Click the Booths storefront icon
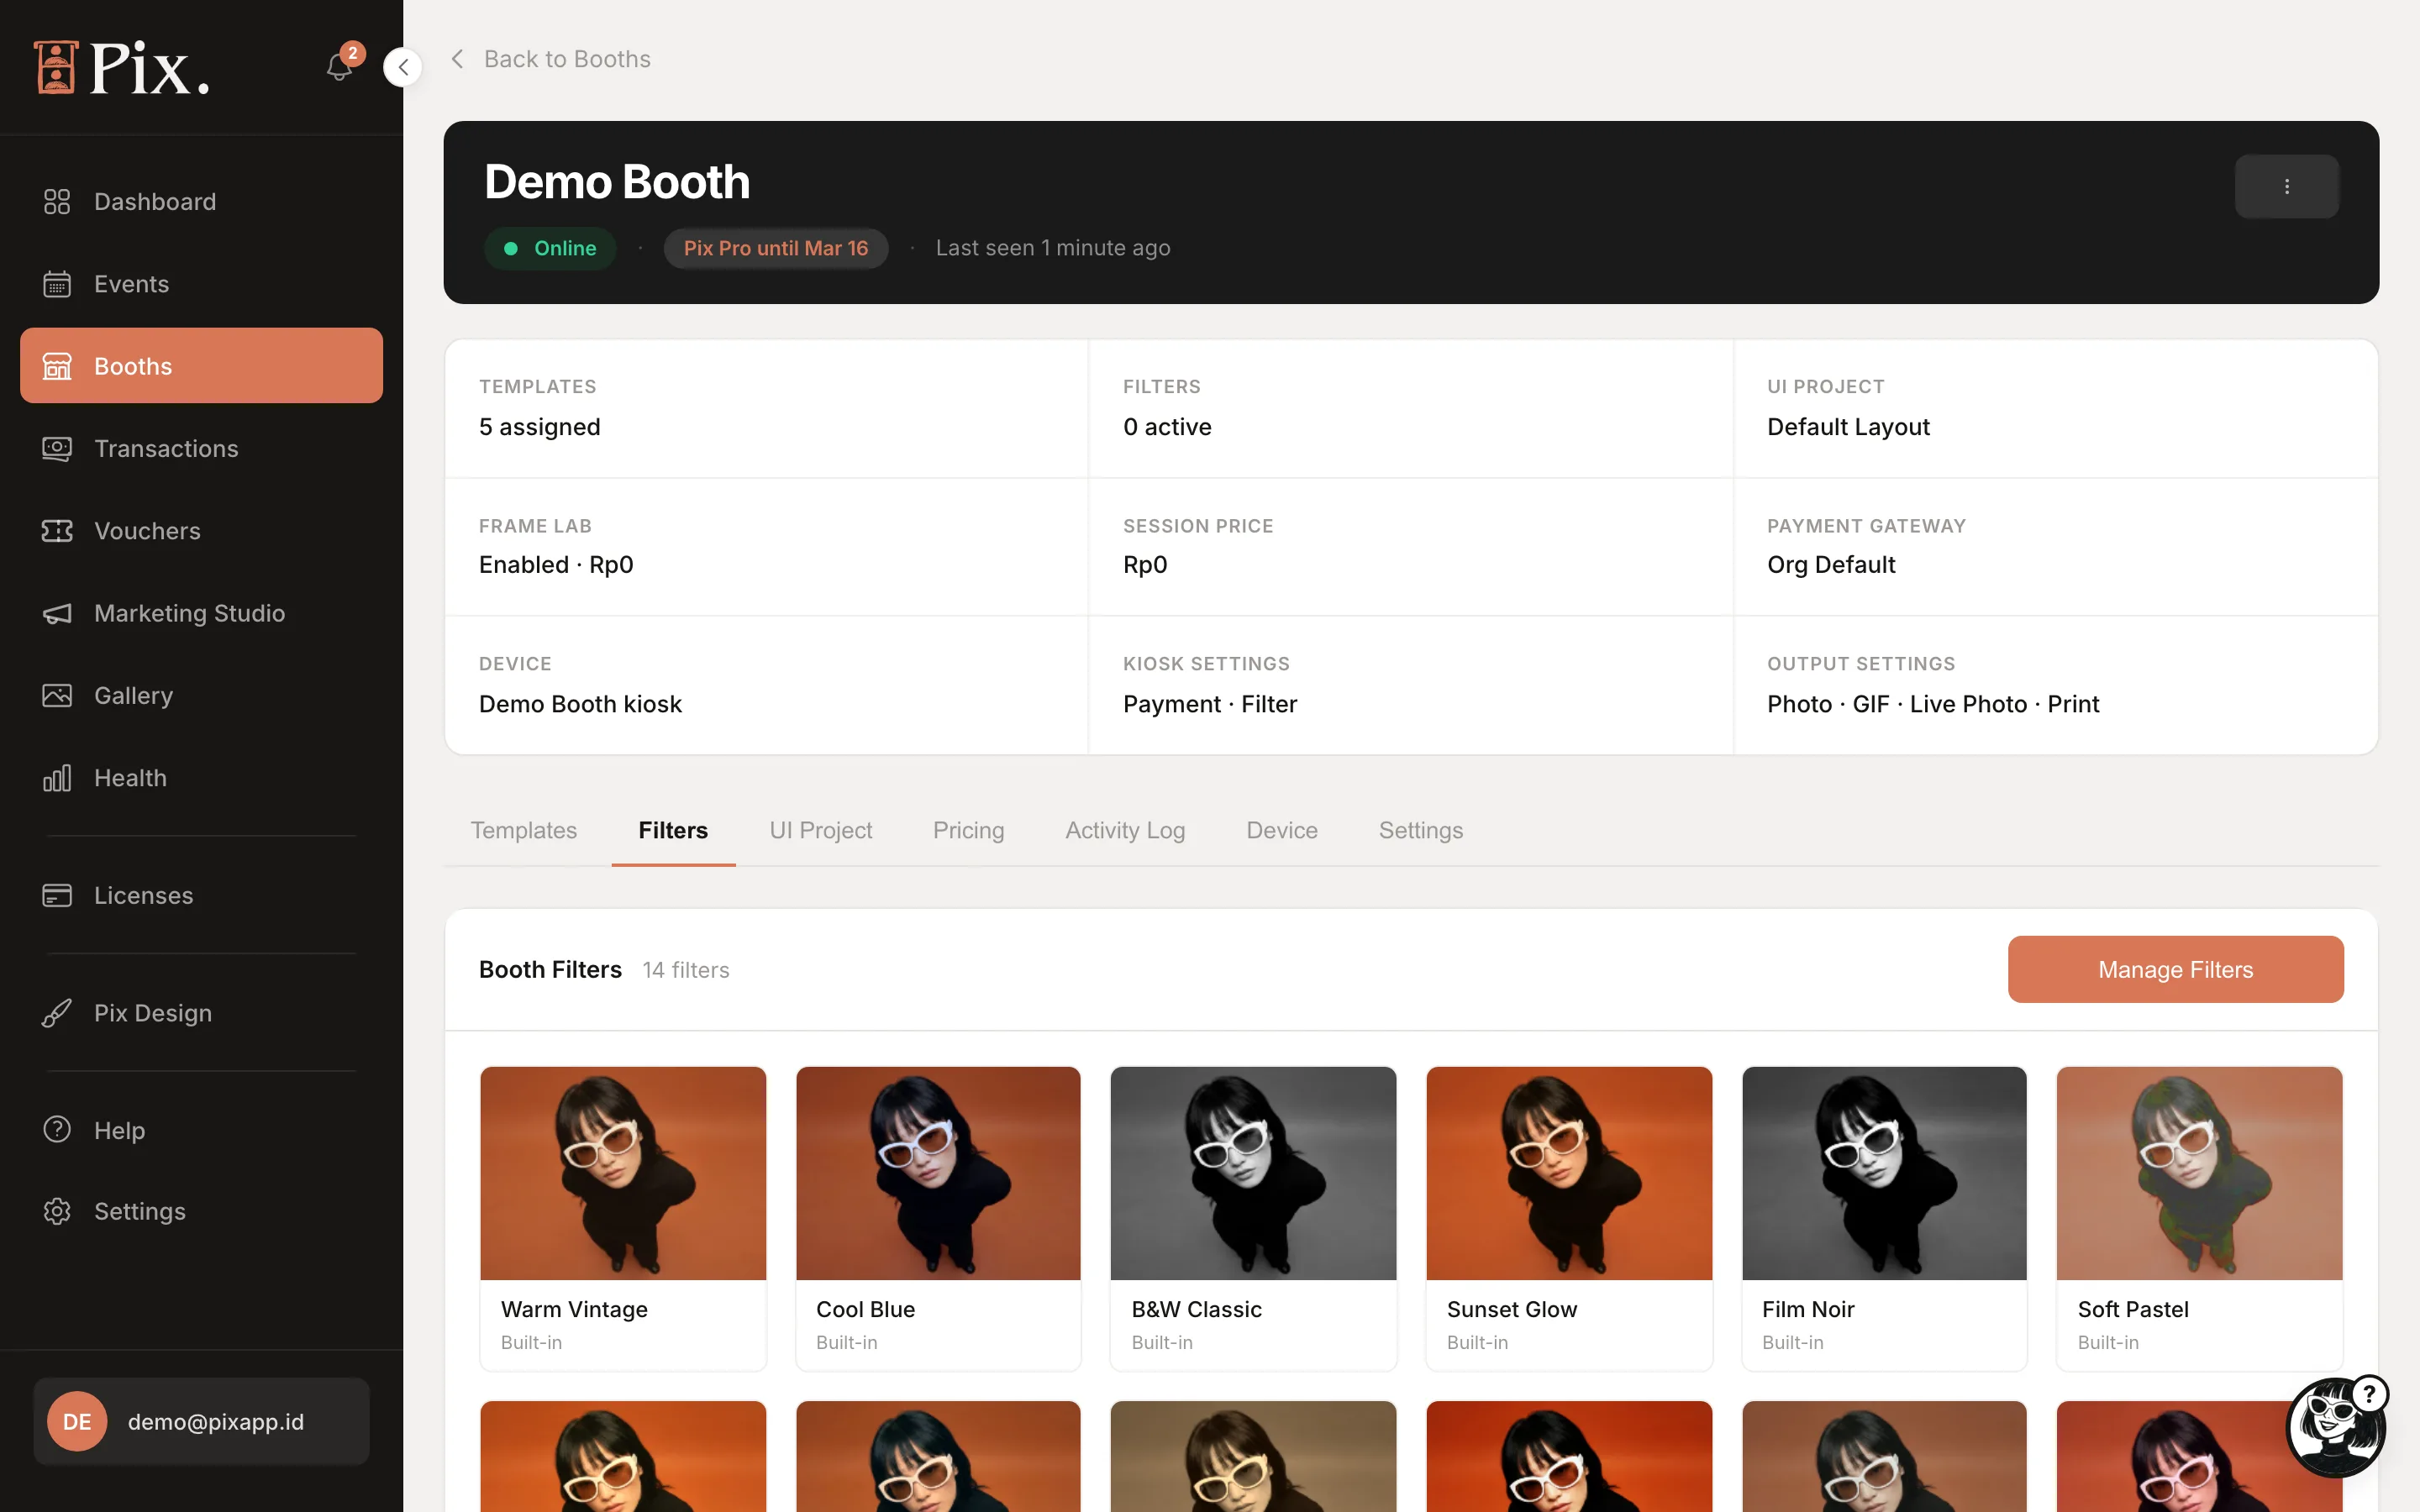The width and height of the screenshot is (2420, 1512). point(57,366)
